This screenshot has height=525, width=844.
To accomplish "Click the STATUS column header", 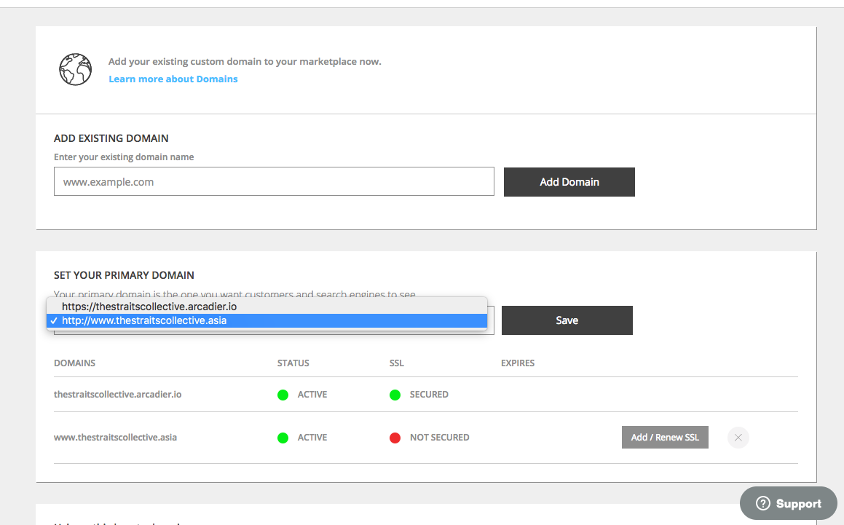I will (x=293, y=363).
